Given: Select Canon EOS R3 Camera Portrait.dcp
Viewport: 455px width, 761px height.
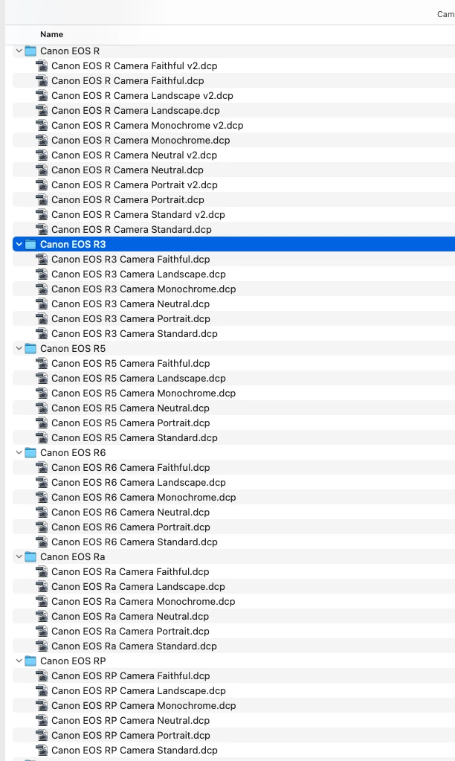Looking at the screenshot, I should [131, 319].
